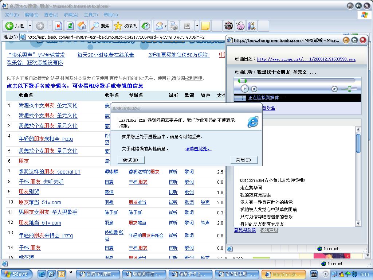
Task: Mute the media player speaker
Action: 334,89
